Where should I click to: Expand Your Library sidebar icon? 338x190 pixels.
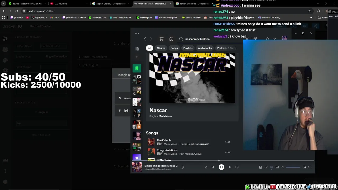click(x=137, y=49)
